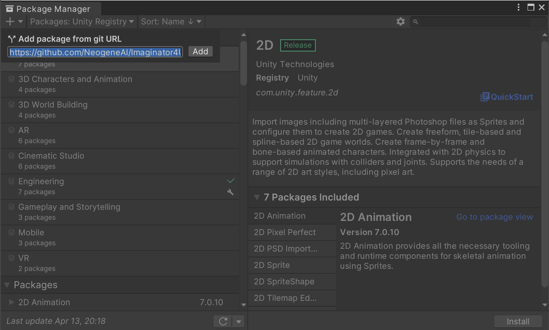Click layers icon beside 3D Characters and Animation
Viewport: 549px width, 330px height.
pyautogui.click(x=11, y=79)
